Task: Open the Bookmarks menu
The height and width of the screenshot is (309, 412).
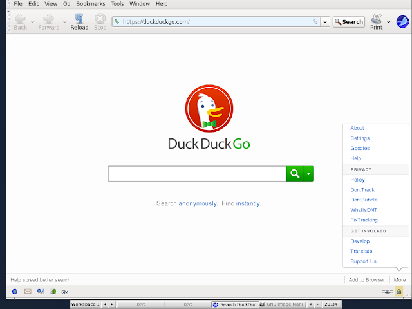Action: tap(90, 4)
